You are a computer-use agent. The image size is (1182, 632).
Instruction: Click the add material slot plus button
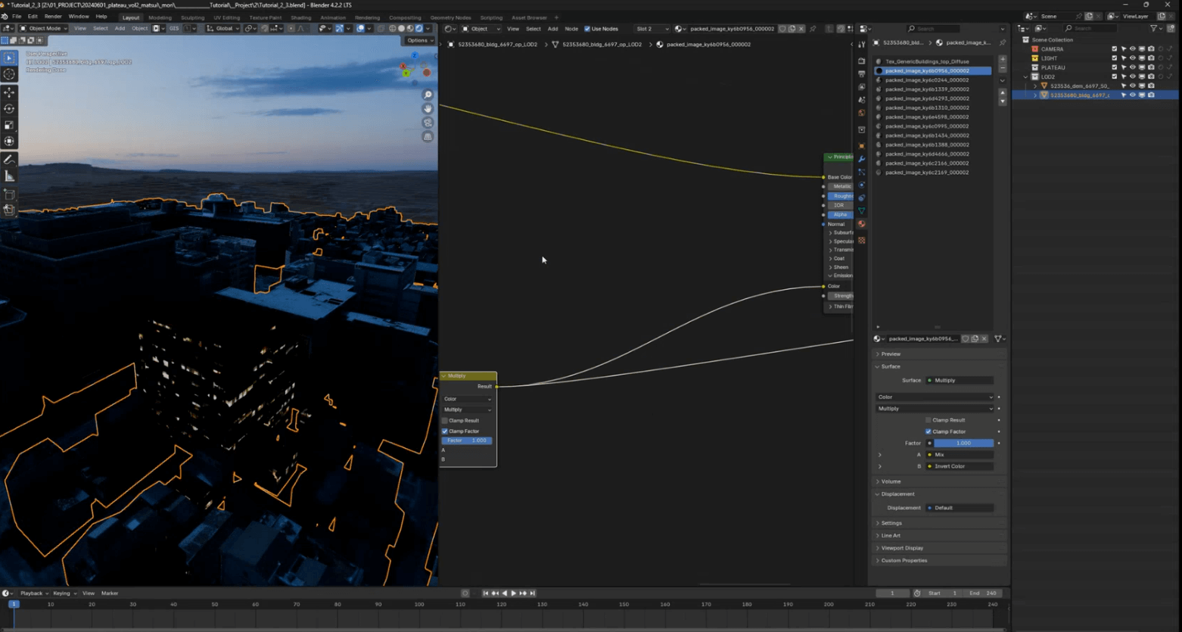click(1003, 59)
